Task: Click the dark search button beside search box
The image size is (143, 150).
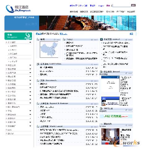Action: click(133, 5)
